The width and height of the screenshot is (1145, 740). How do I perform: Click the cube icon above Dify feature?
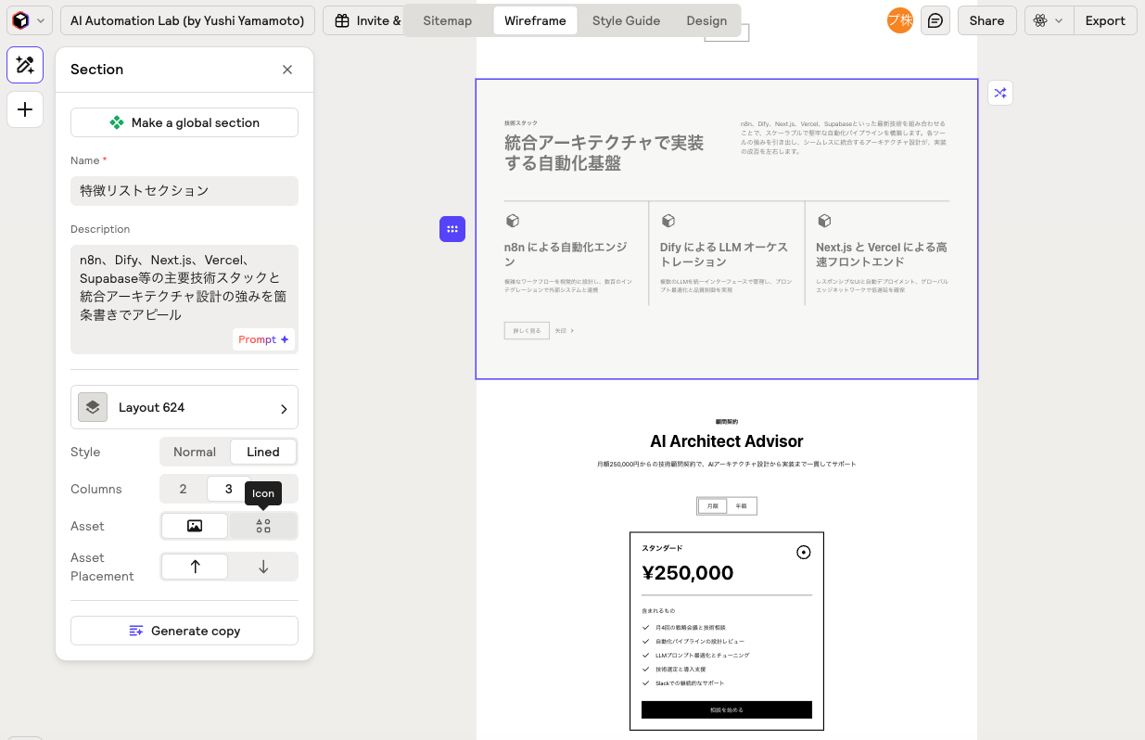668,221
